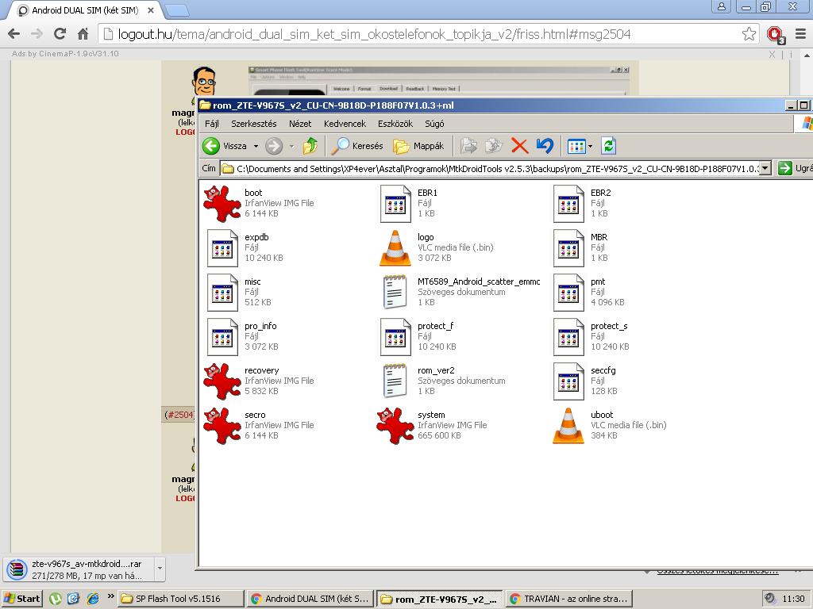Select the uboot VLC file icon
The height and width of the screenshot is (609, 813).
coord(568,426)
